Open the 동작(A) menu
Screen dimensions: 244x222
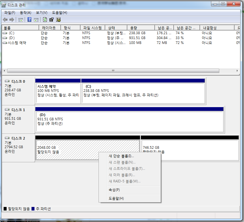26,13
